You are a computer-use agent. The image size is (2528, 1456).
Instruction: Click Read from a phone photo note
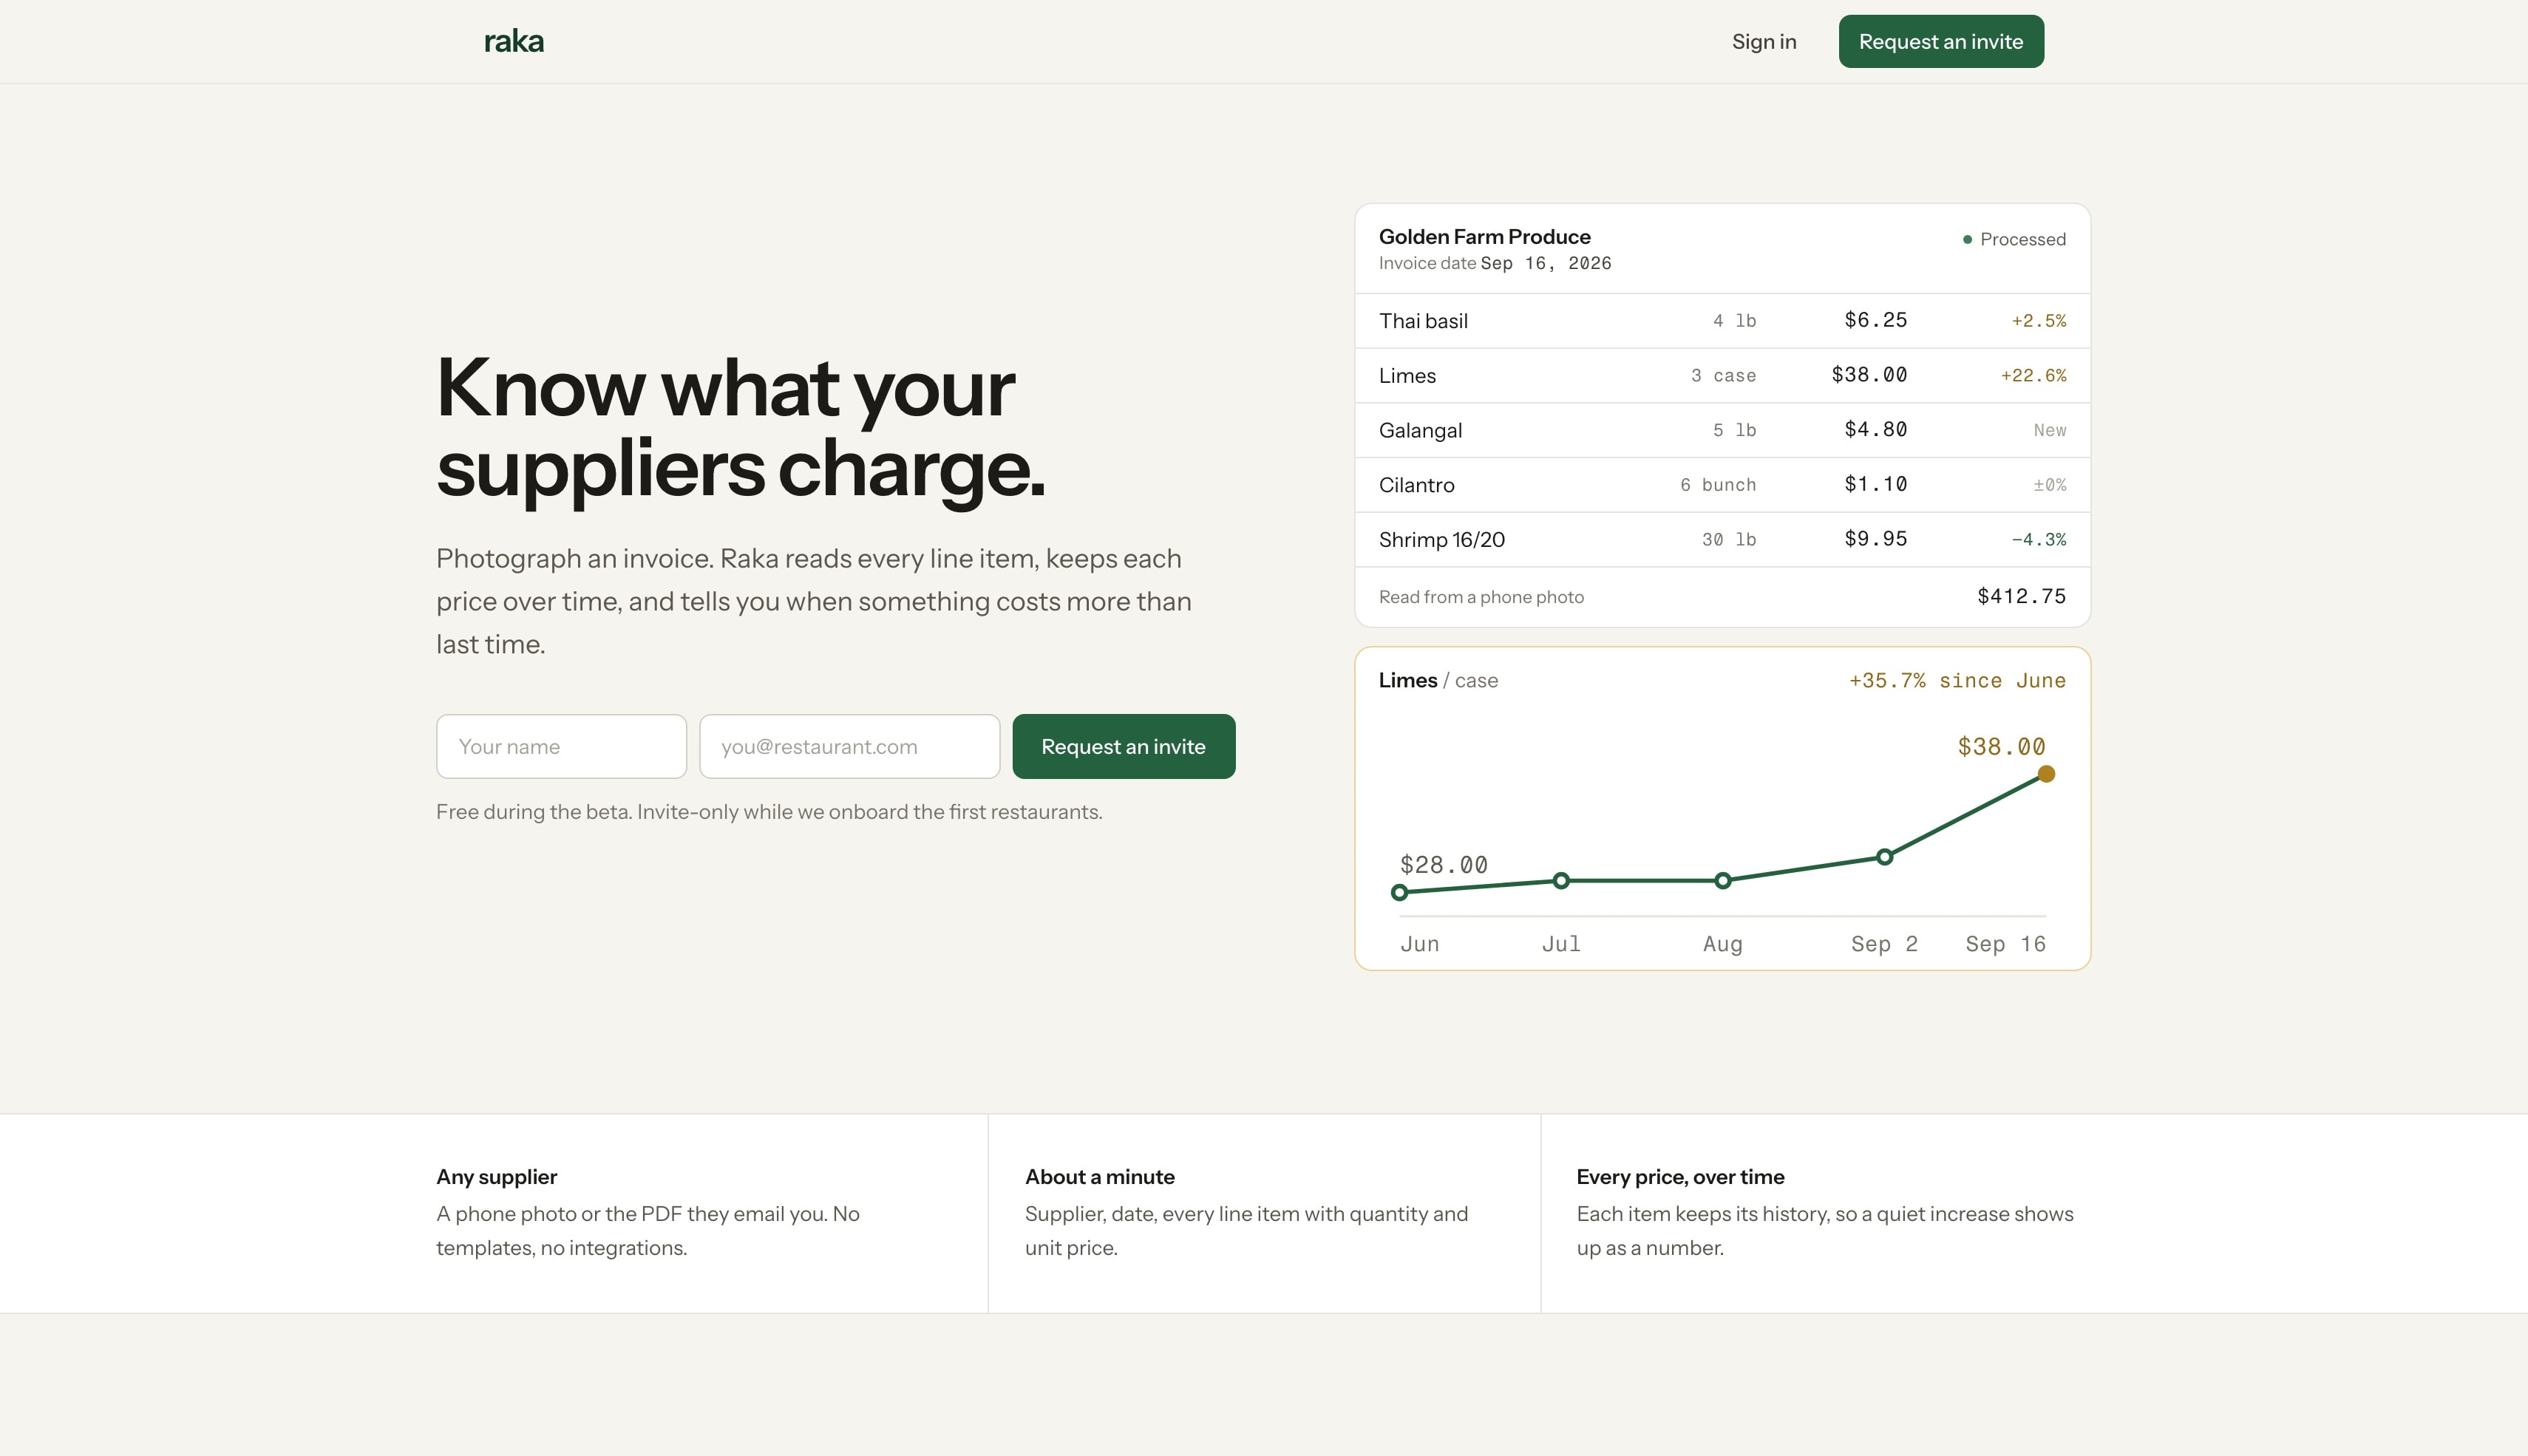click(x=1481, y=597)
